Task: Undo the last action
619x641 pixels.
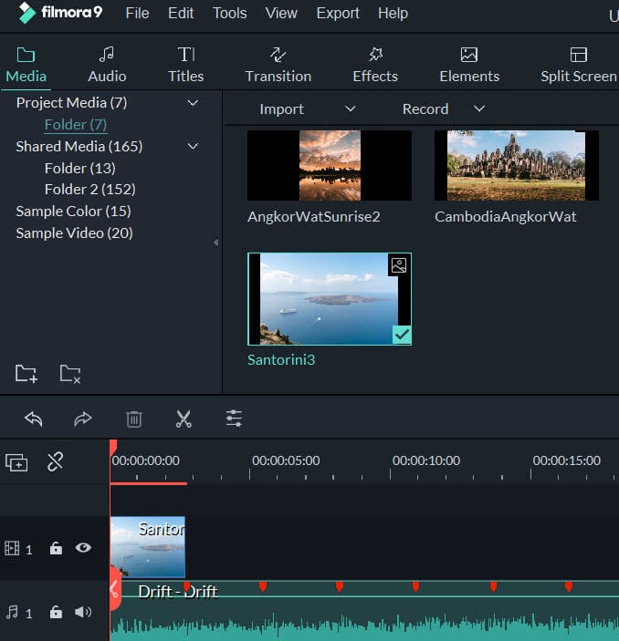Action: point(33,419)
